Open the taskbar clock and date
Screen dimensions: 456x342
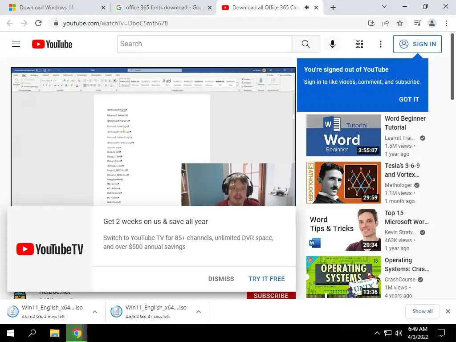pyautogui.click(x=418, y=333)
